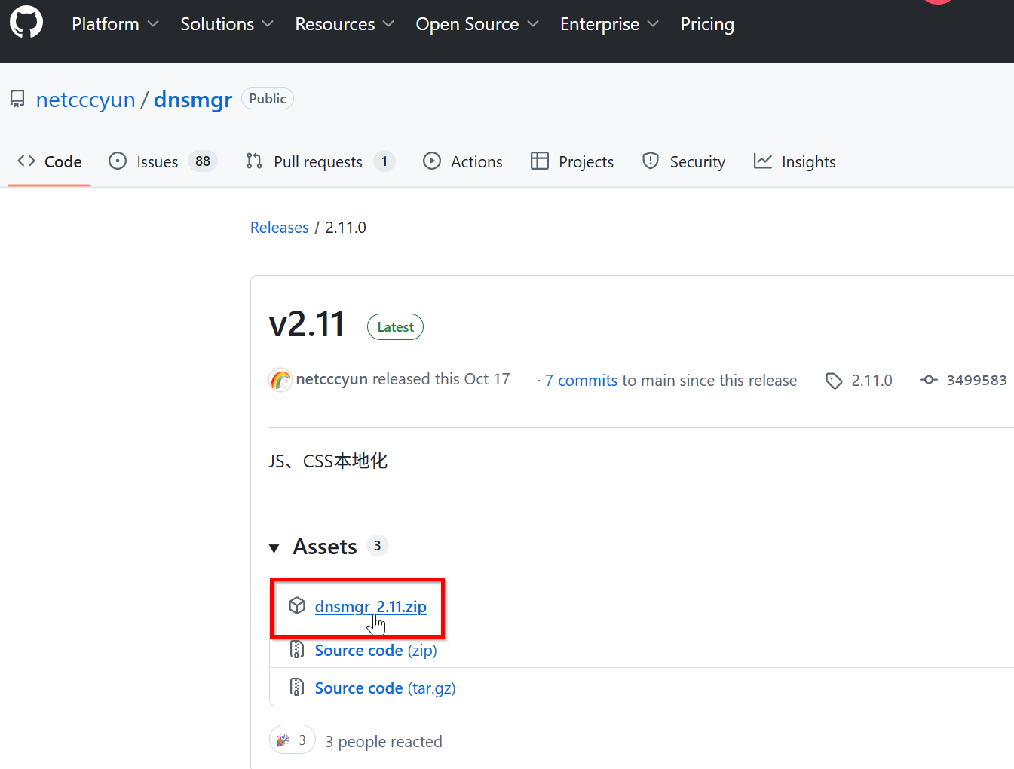Expand the Enterprise menu

pyautogui.click(x=609, y=24)
